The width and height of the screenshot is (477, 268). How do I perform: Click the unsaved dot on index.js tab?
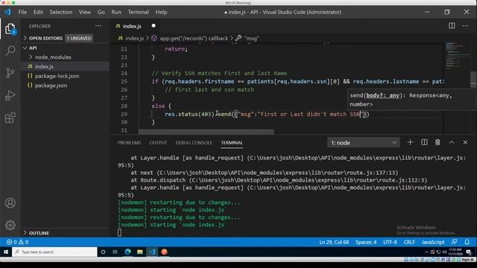[x=154, y=26]
